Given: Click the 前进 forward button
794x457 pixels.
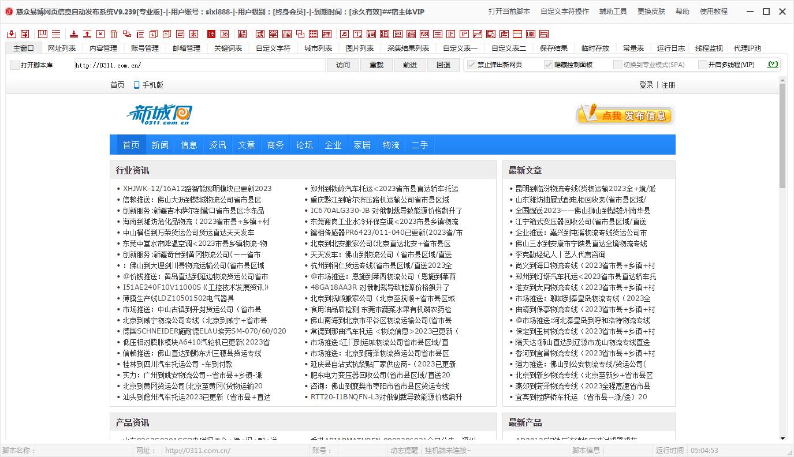Looking at the screenshot, I should pyautogui.click(x=410, y=65).
